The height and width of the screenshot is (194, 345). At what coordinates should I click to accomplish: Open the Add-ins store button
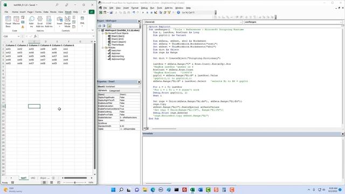tap(31, 22)
